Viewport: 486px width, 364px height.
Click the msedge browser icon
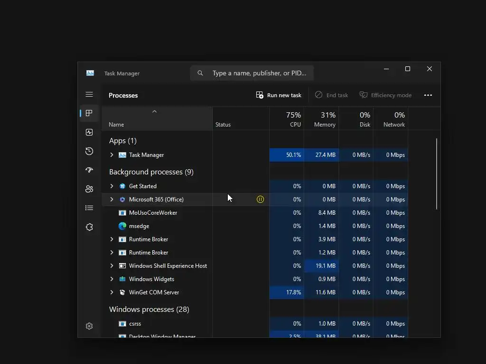coord(122,226)
